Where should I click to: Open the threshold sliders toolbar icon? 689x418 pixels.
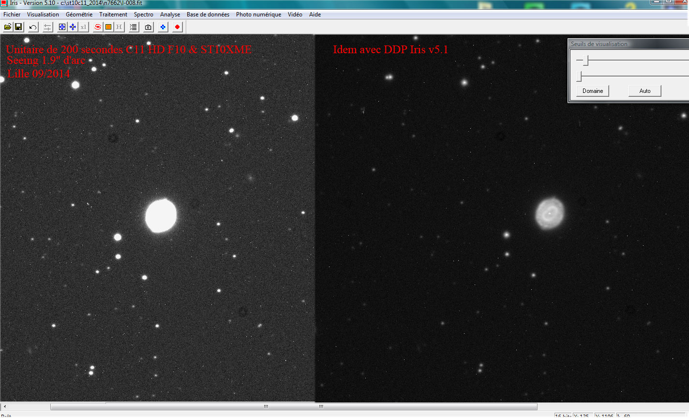pyautogui.click(x=47, y=27)
